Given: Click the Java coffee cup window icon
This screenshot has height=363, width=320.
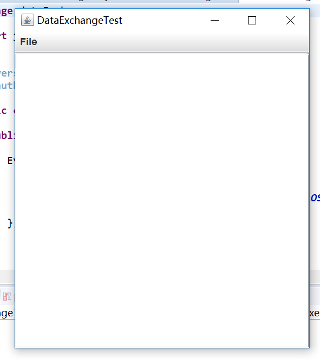Looking at the screenshot, I should pos(28,20).
